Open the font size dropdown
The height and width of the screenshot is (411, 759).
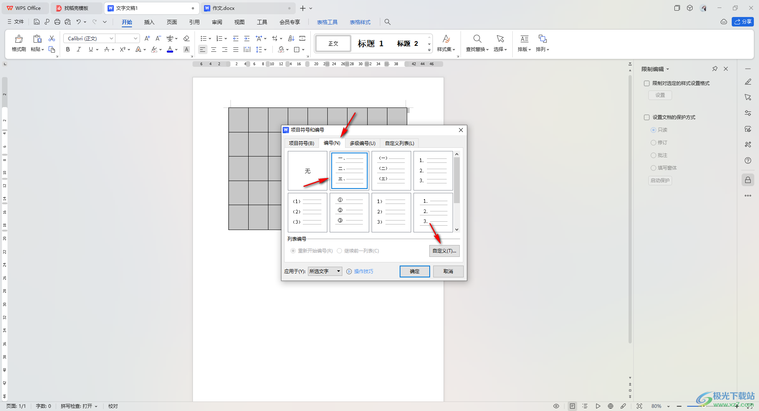(x=136, y=38)
